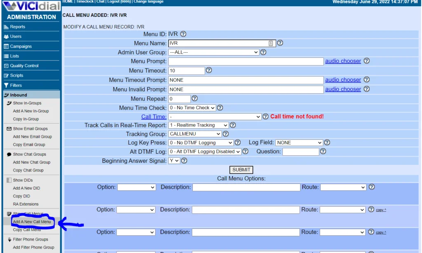Open the Admin User Group dropdown
Image resolution: width=422 pixels, height=253 pixels.
pyautogui.click(x=214, y=52)
